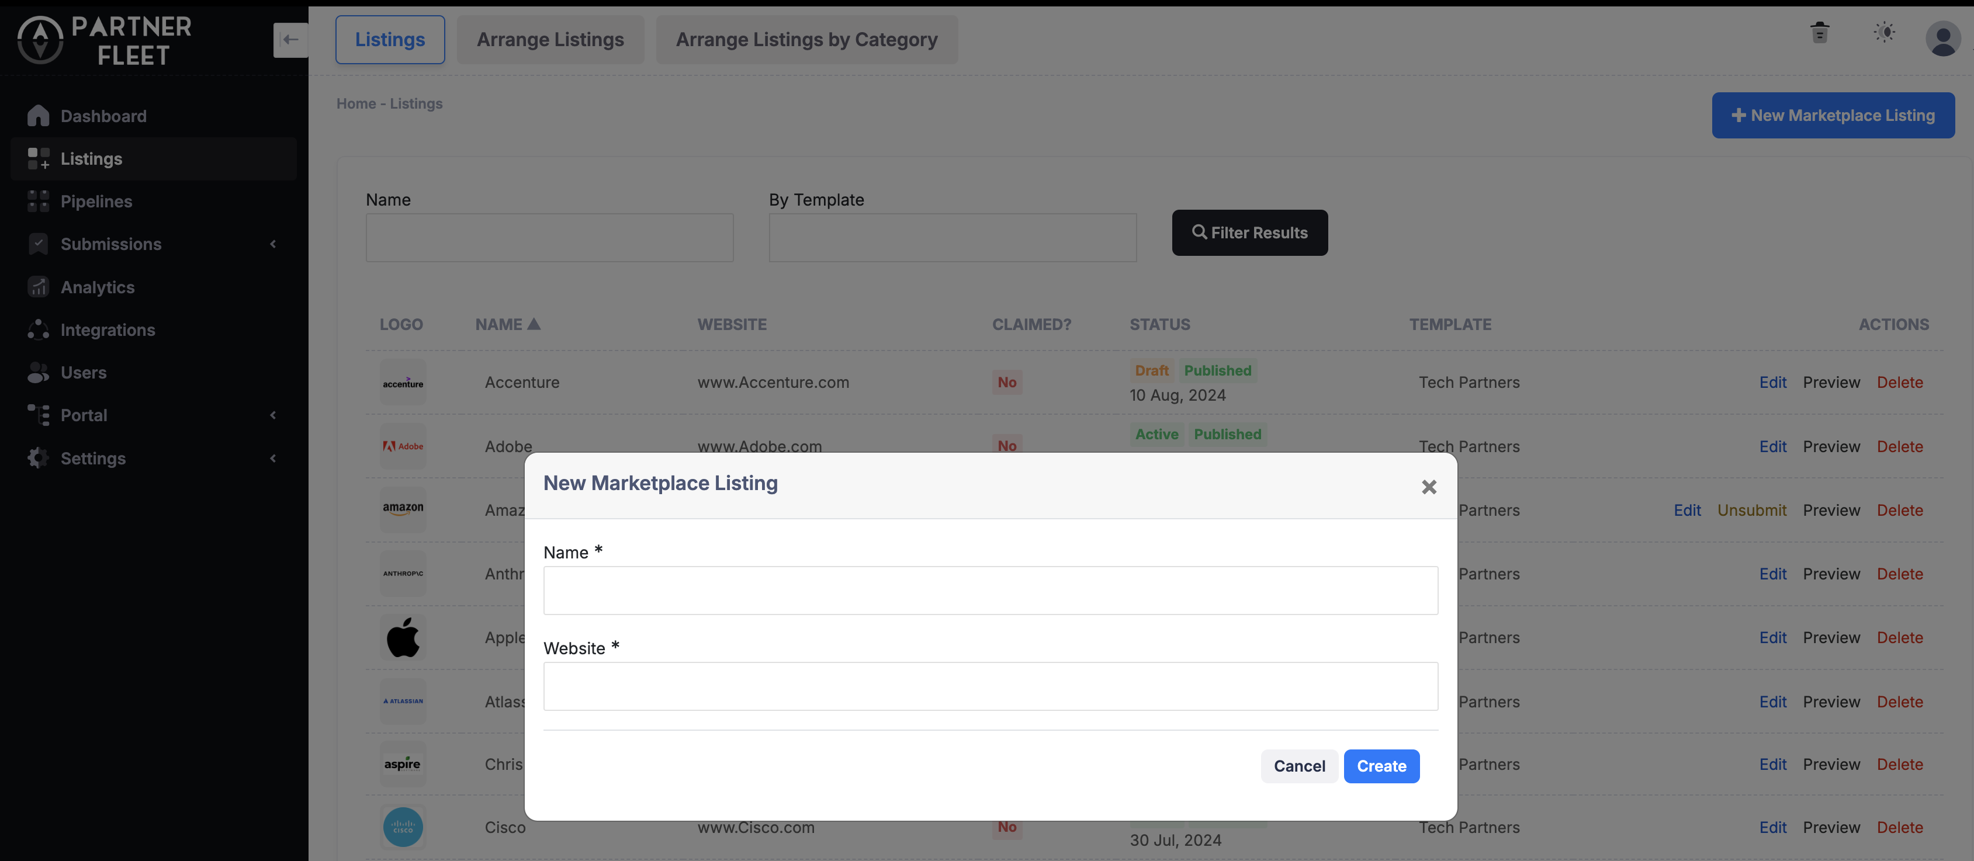The image size is (1974, 861).
Task: Delete the Accenture listing
Action: [x=1900, y=382]
